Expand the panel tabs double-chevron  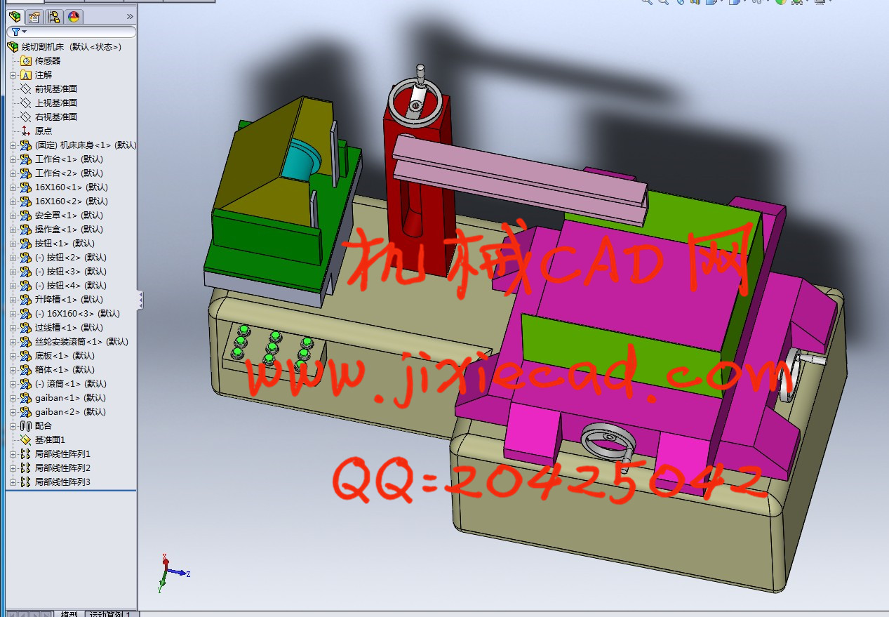point(130,16)
